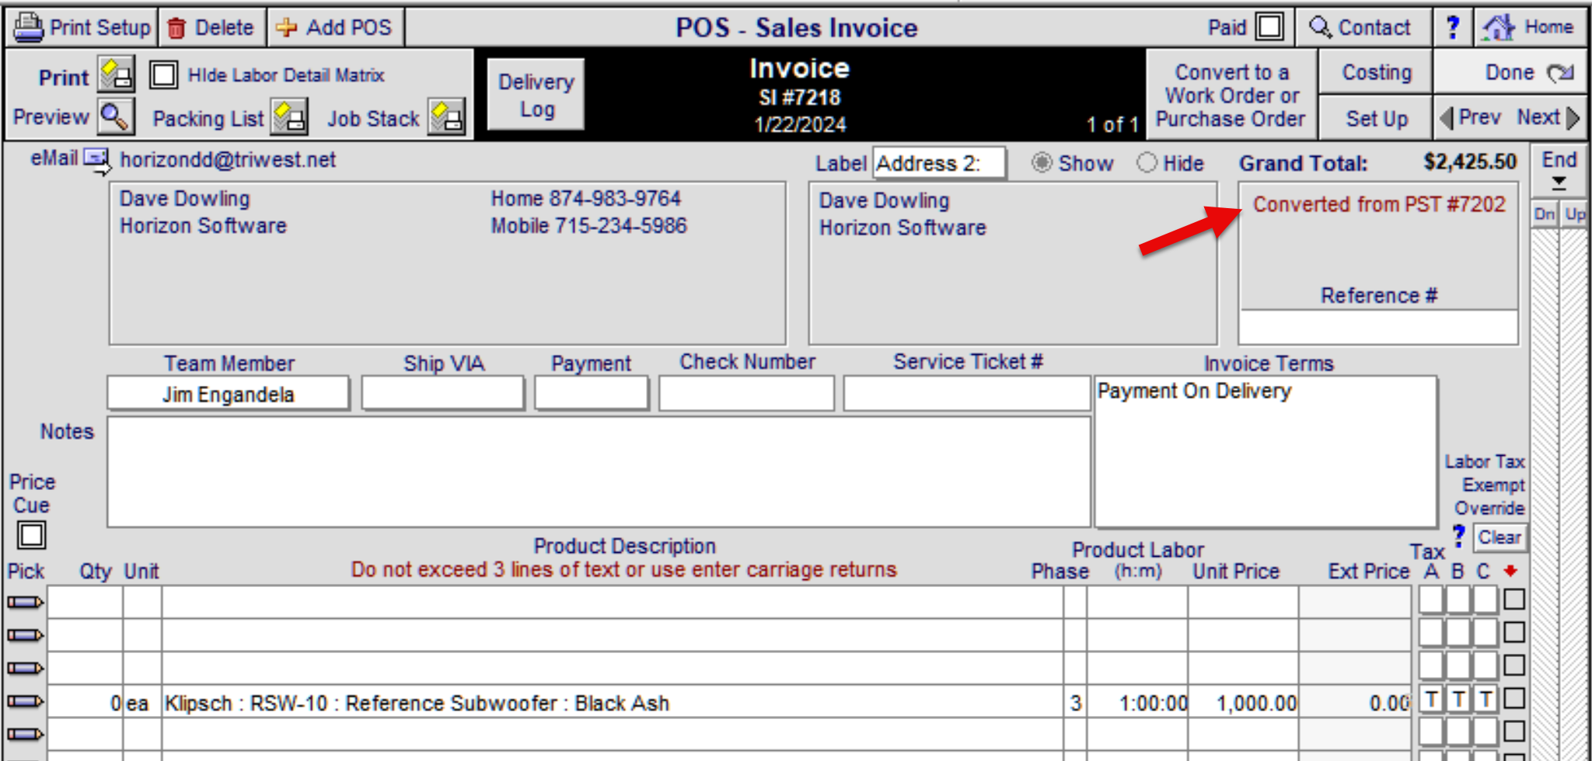This screenshot has height=761, width=1592.
Task: Click Pick icon on second line row
Action: [25, 635]
